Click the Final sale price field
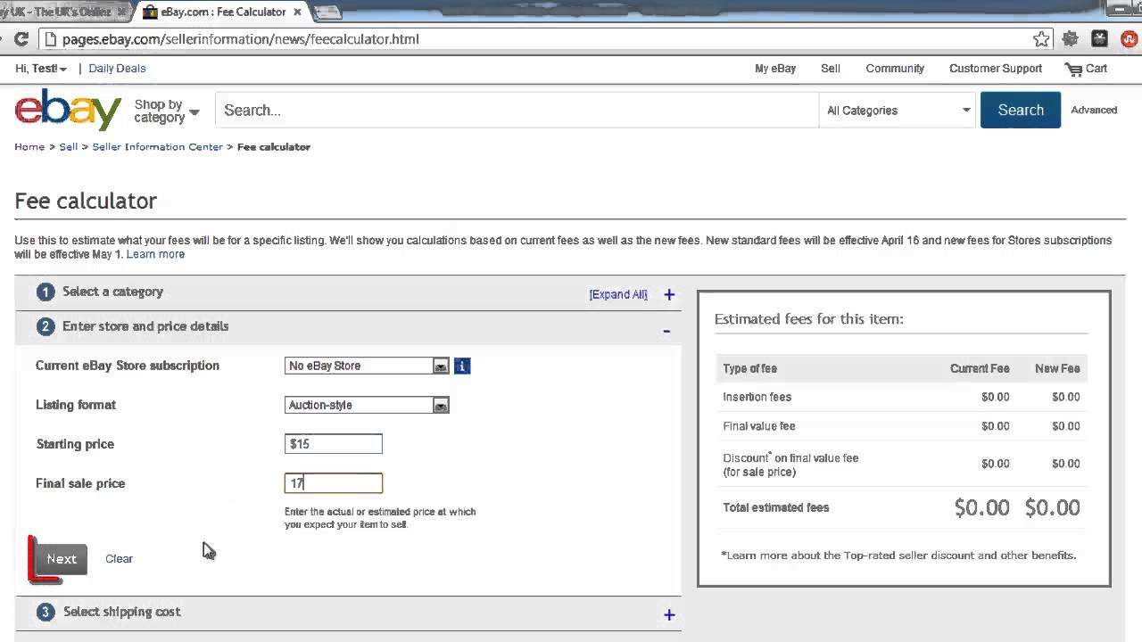This screenshot has height=642, width=1142. pyautogui.click(x=334, y=483)
